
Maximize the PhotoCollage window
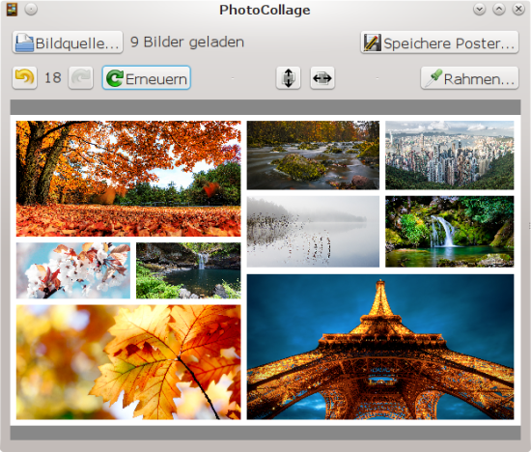[x=499, y=9]
